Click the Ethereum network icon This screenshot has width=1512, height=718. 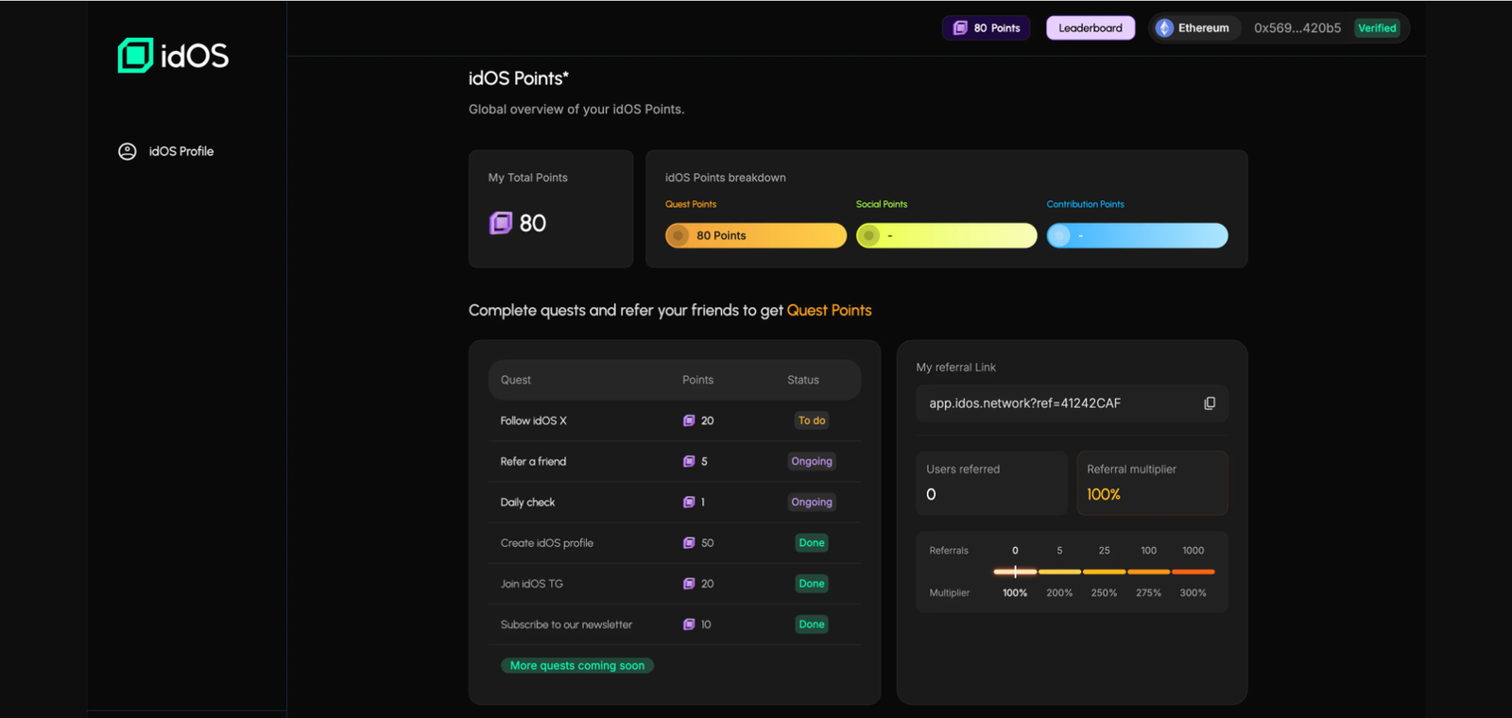point(1164,28)
